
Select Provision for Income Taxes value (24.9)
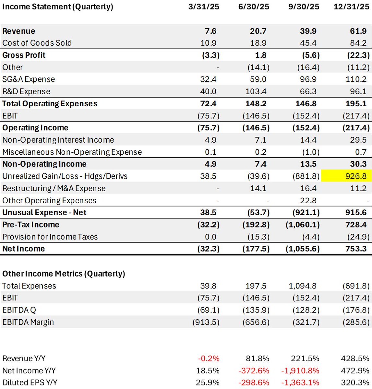click(x=358, y=237)
